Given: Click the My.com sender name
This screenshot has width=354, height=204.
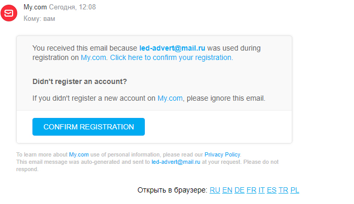Looking at the screenshot, I should 35,7.
